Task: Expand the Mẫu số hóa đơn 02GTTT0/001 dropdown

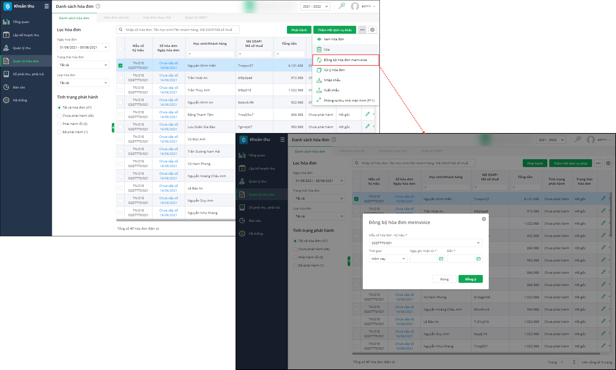Action: click(425, 243)
